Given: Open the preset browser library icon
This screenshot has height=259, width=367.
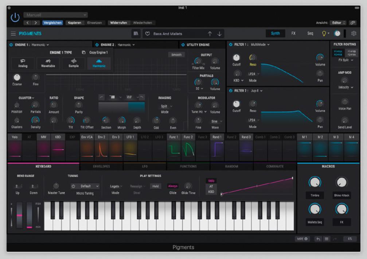Looking at the screenshot, I should [x=136, y=34].
